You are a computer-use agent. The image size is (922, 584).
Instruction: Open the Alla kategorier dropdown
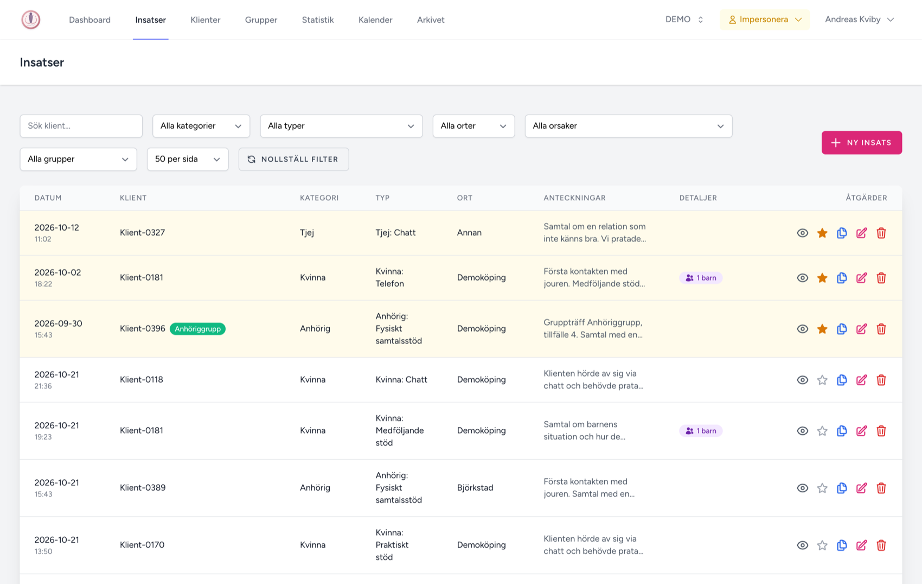tap(201, 126)
